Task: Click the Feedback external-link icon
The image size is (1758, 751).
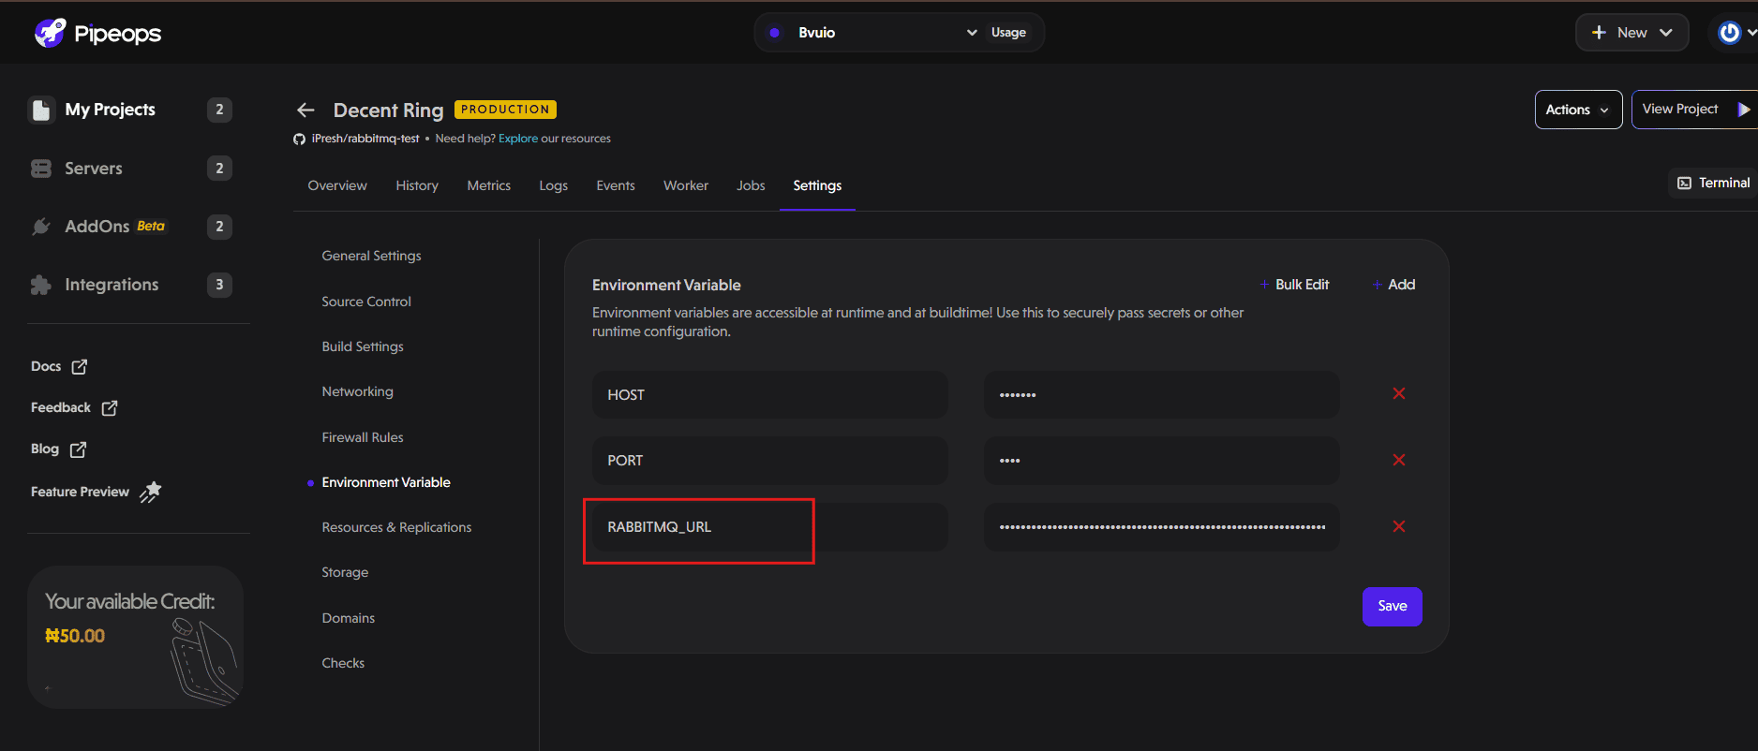Action: [x=110, y=407]
